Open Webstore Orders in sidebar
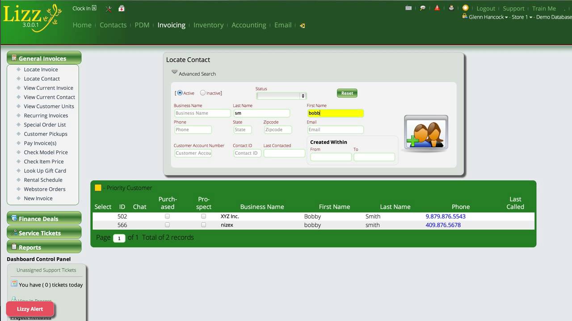The width and height of the screenshot is (572, 321). click(45, 189)
